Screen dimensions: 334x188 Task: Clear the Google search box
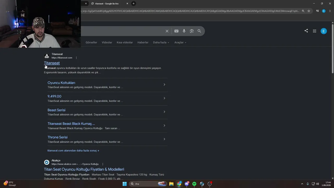167,31
